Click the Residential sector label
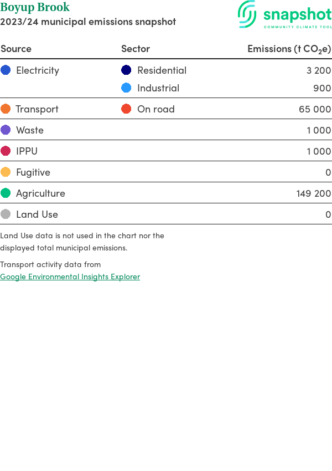This screenshot has width=332, height=471. (x=162, y=70)
